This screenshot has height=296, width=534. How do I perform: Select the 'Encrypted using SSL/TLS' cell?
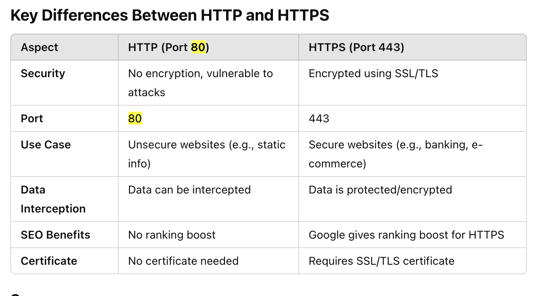click(373, 74)
